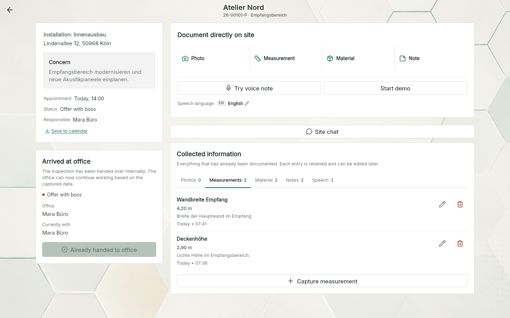The width and height of the screenshot is (510, 318).
Task: Click the Start demo button
Action: (x=395, y=88)
